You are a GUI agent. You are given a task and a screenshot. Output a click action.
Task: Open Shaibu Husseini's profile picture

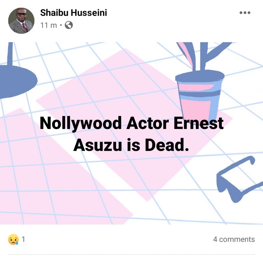point(21,21)
